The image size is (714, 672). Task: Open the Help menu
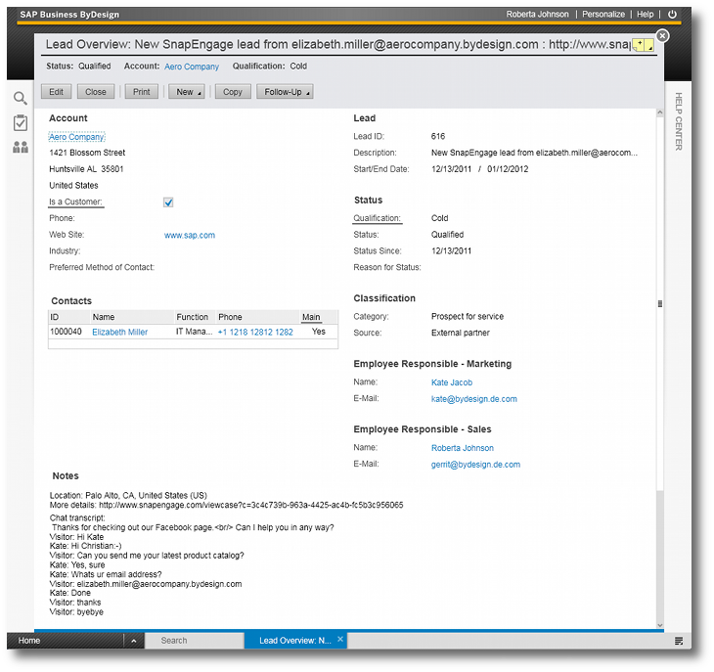click(645, 14)
